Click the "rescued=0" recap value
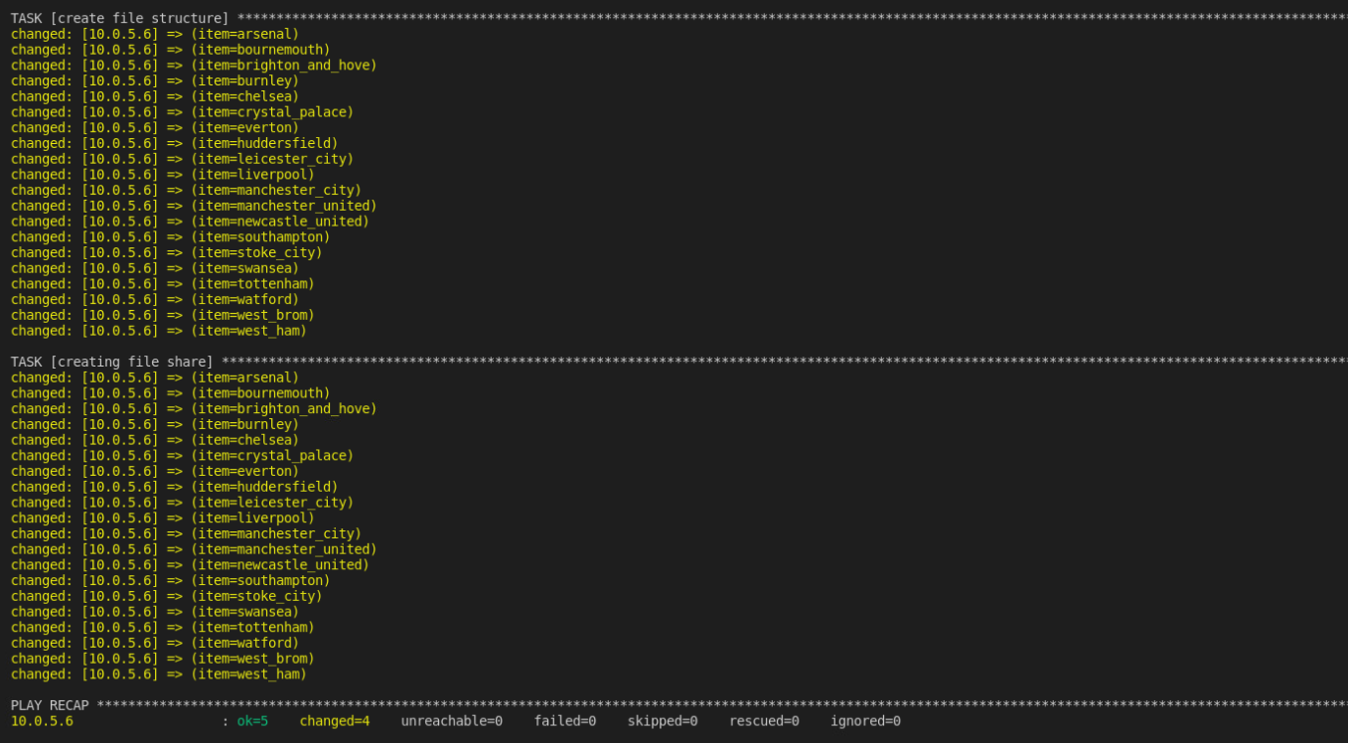The width and height of the screenshot is (1348, 743). (x=764, y=721)
